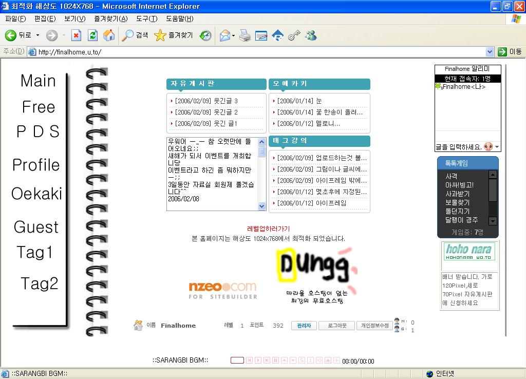Image resolution: width=526 pixels, height=379 pixels.
Task: Open Oekaki from the notebook sidebar
Action: tap(36, 194)
